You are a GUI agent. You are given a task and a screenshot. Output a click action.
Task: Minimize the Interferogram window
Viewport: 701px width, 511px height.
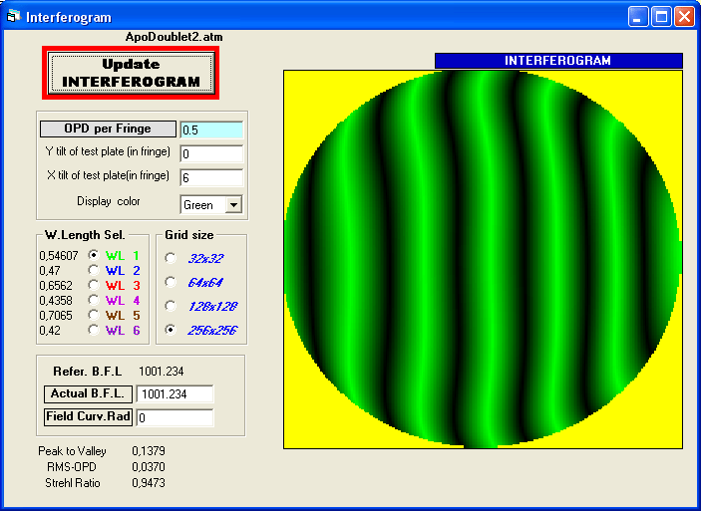(x=638, y=17)
